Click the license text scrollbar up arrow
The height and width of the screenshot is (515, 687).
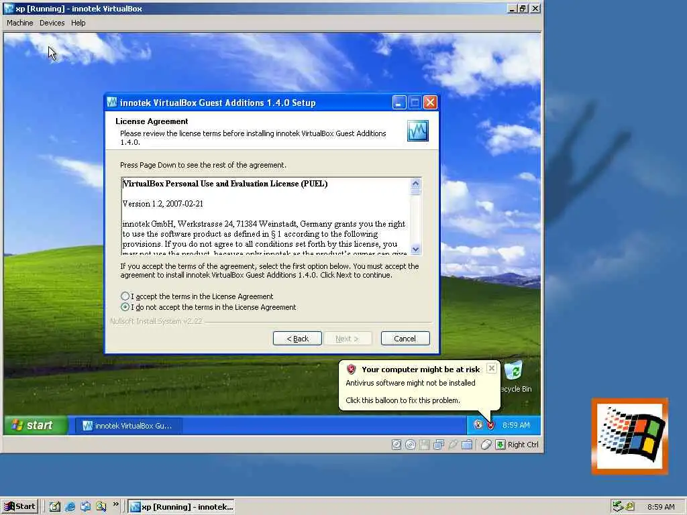416,183
